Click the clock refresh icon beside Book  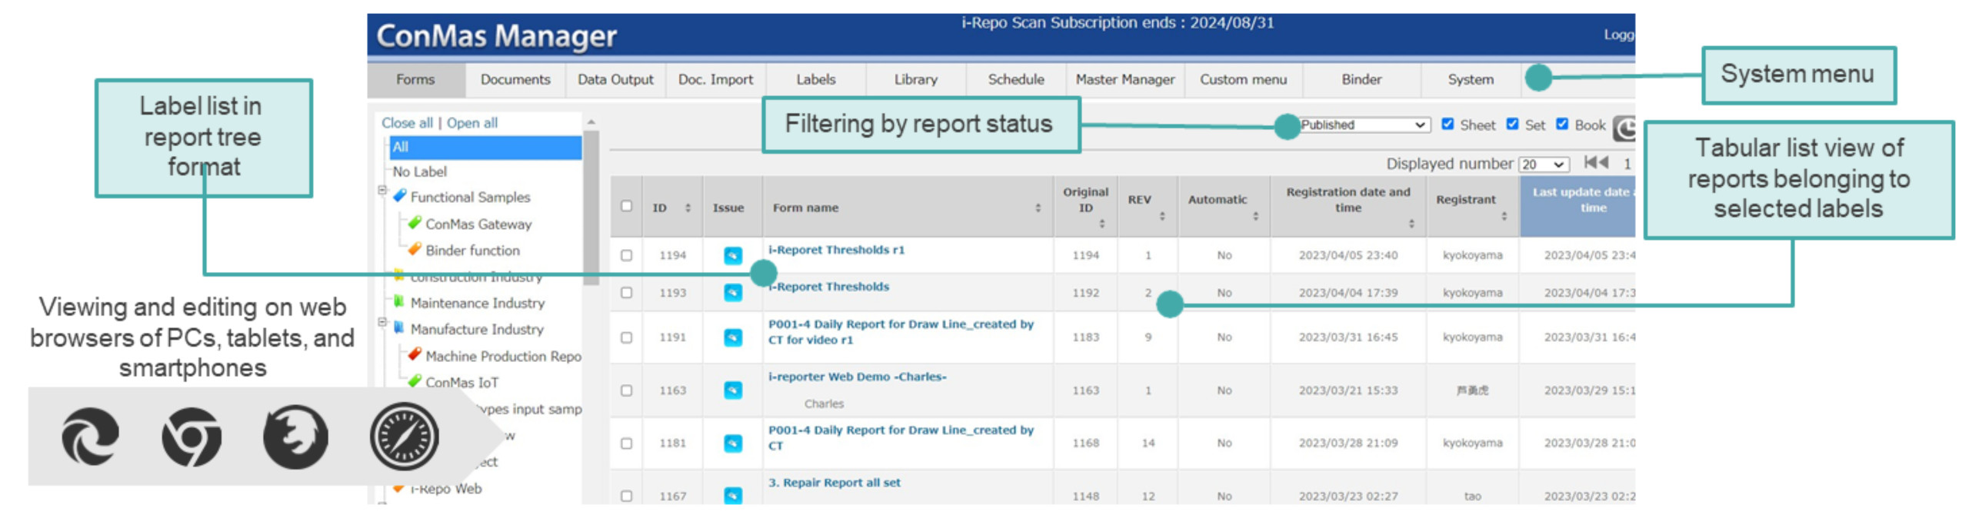1623,128
